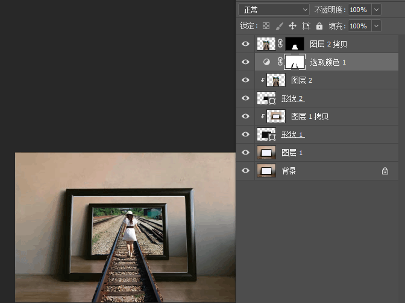
Task: Hide the 背景 layer eye icon
Action: (x=245, y=171)
